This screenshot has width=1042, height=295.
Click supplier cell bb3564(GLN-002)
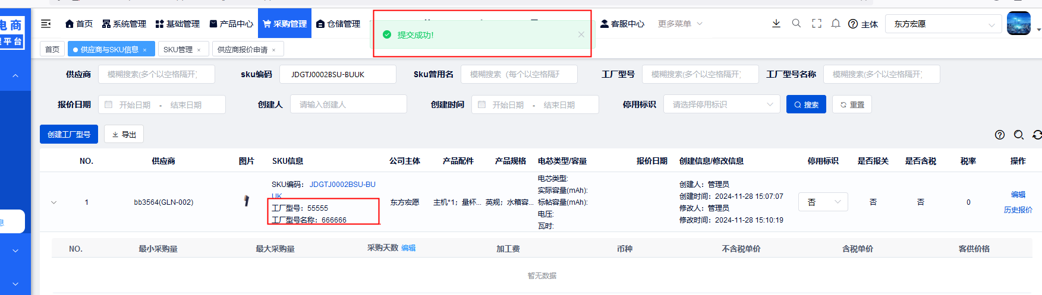pyautogui.click(x=163, y=202)
